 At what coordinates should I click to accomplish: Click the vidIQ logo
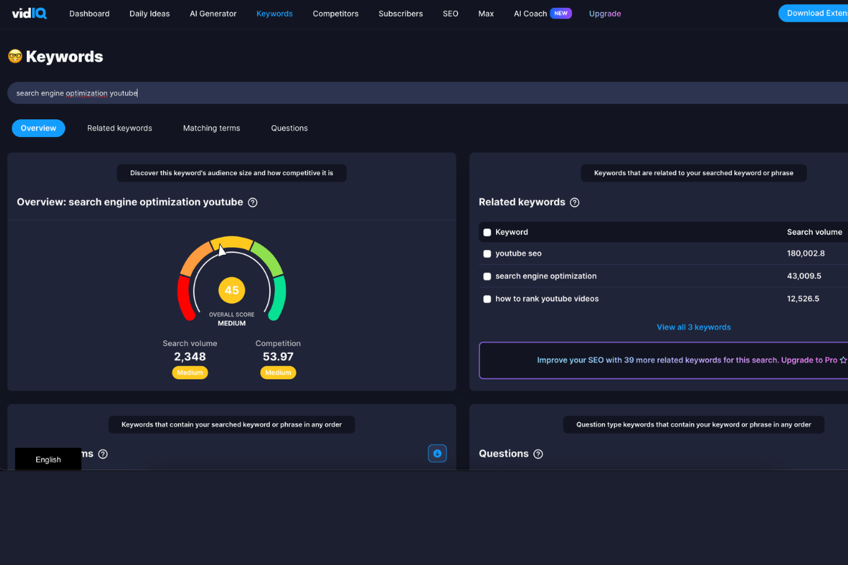tap(28, 13)
